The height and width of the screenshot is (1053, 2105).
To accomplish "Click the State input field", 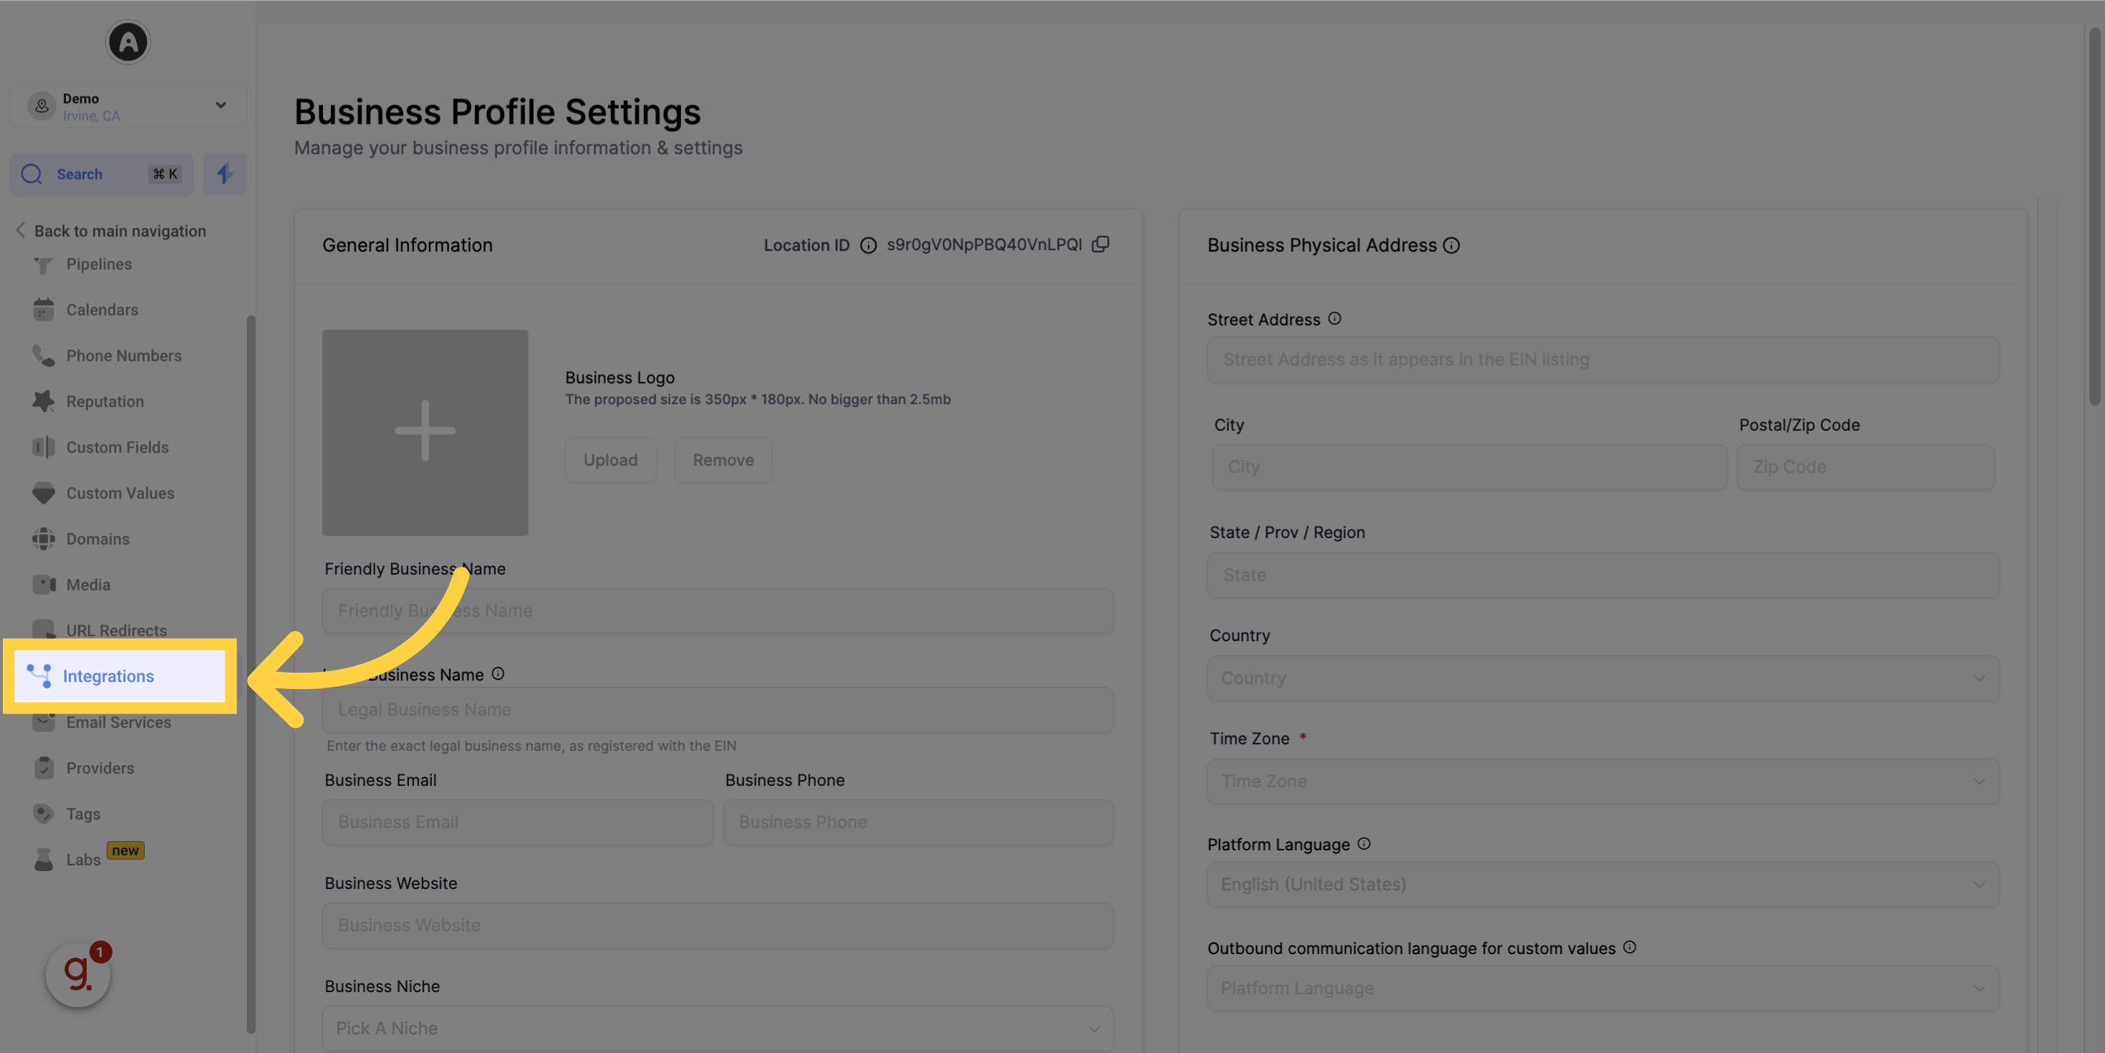I will click(x=1603, y=574).
